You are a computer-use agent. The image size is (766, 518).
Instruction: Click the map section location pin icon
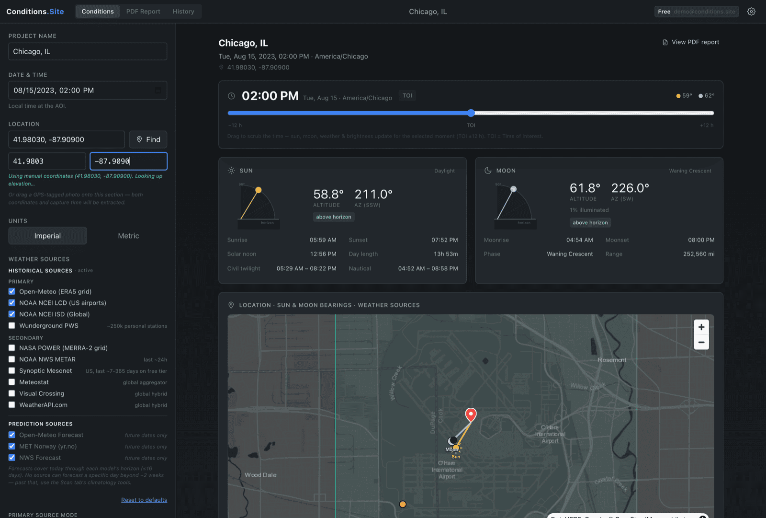(231, 305)
